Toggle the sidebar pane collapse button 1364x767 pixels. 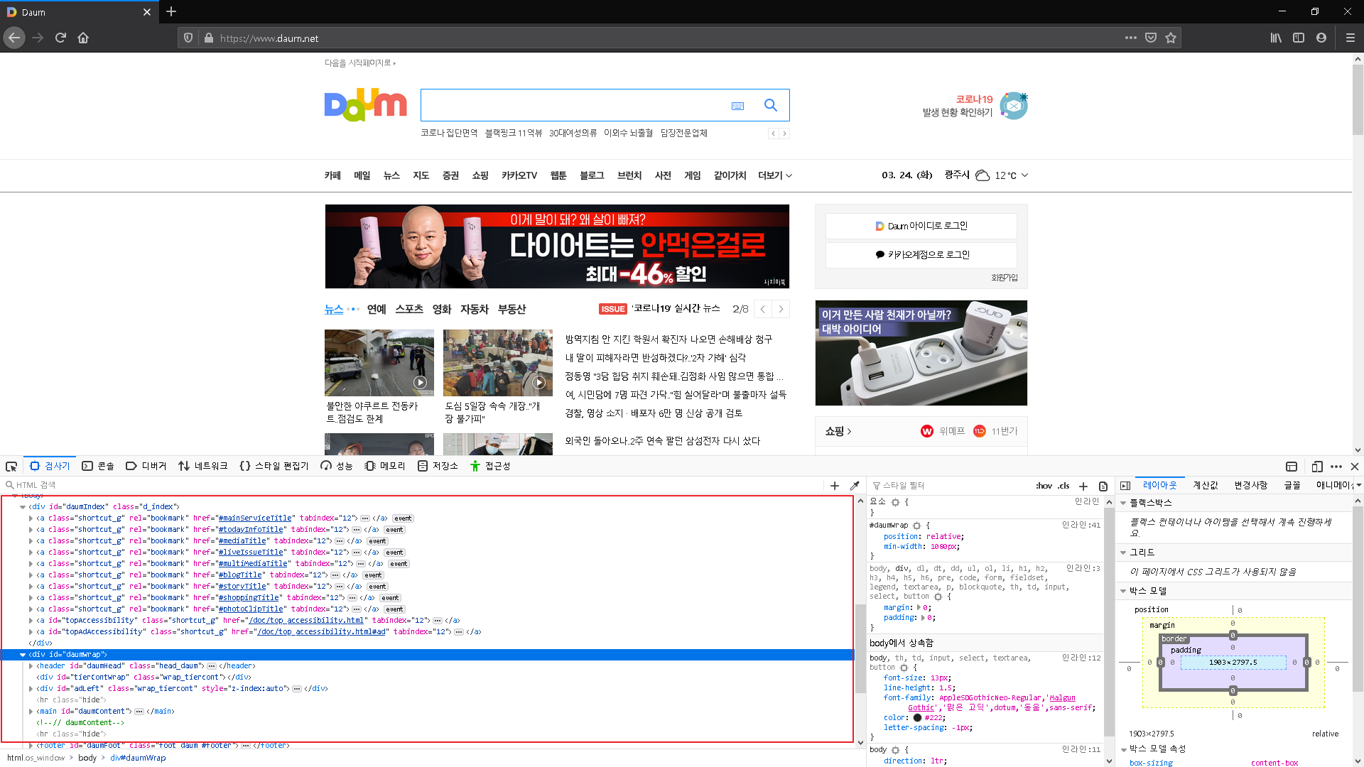coord(1125,486)
